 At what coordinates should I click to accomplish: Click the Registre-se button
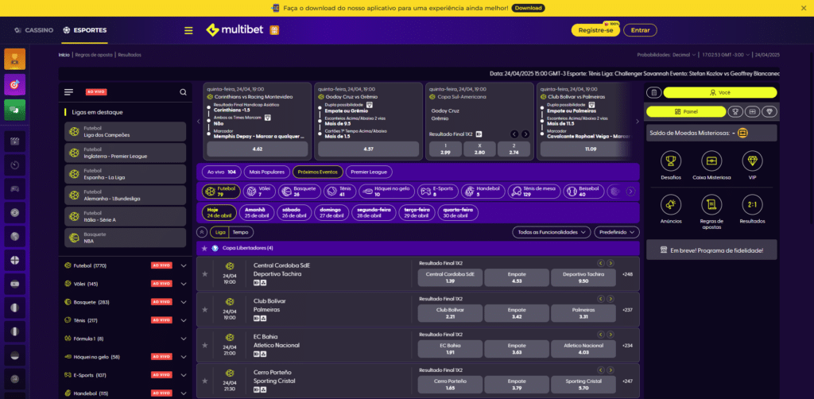[595, 31]
